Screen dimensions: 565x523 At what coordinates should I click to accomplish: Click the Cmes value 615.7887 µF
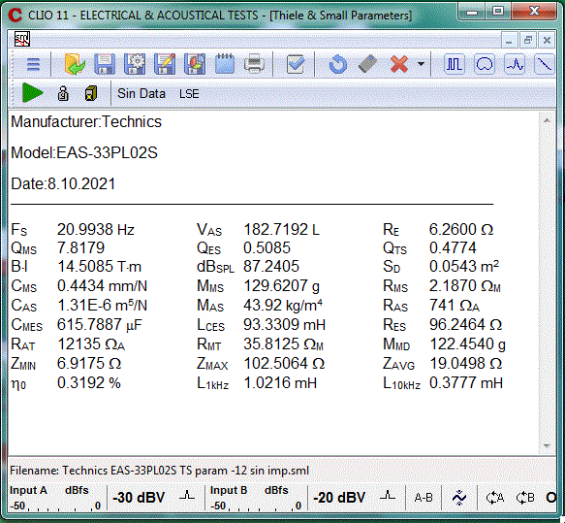tap(100, 325)
